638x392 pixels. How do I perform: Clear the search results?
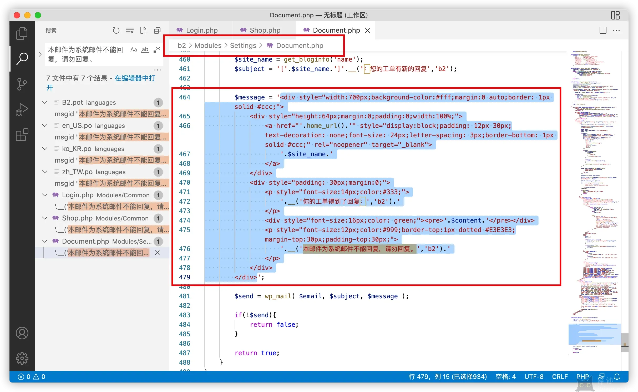[130, 31]
